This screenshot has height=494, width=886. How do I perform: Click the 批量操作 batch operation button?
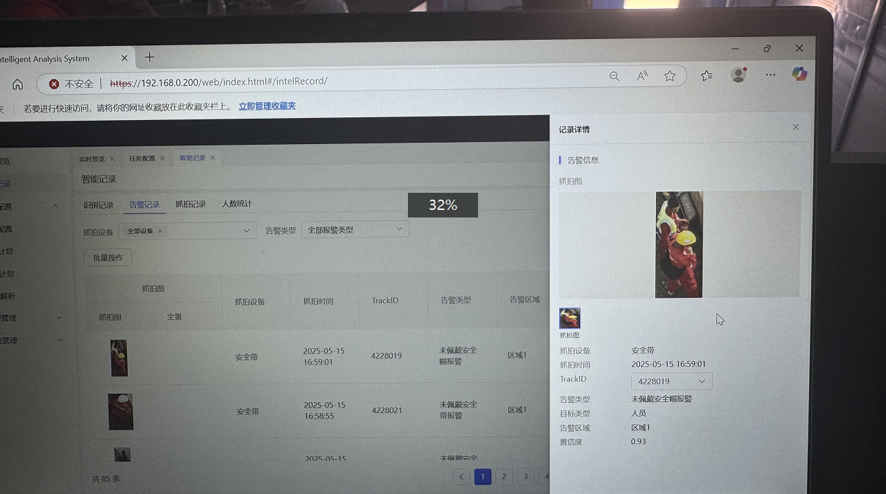click(x=107, y=257)
